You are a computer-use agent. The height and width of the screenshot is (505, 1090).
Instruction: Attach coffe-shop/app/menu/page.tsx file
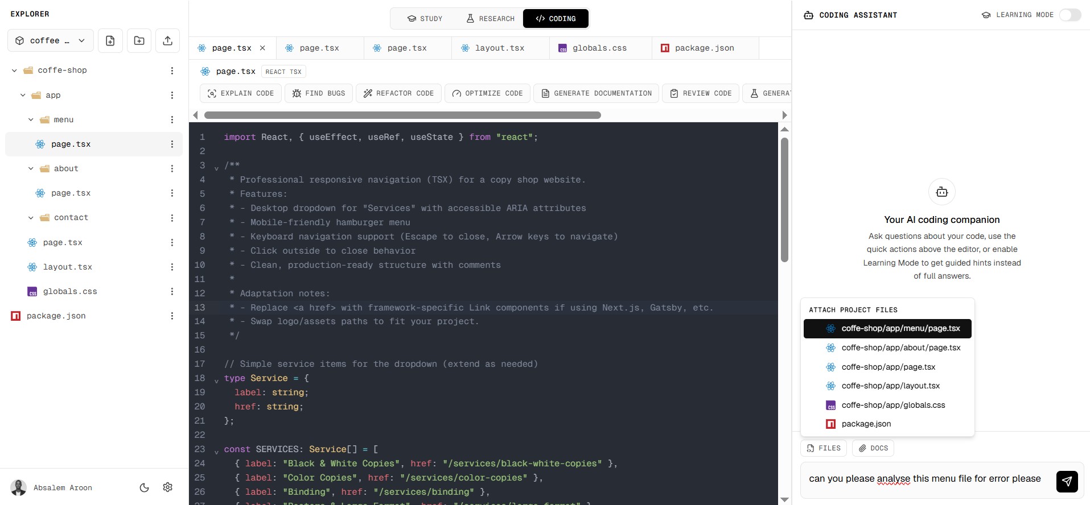pyautogui.click(x=887, y=329)
